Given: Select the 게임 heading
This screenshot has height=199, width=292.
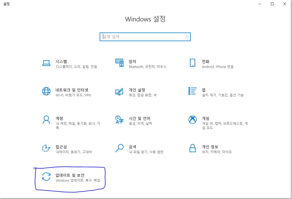Looking at the screenshot, I should tap(206, 118).
